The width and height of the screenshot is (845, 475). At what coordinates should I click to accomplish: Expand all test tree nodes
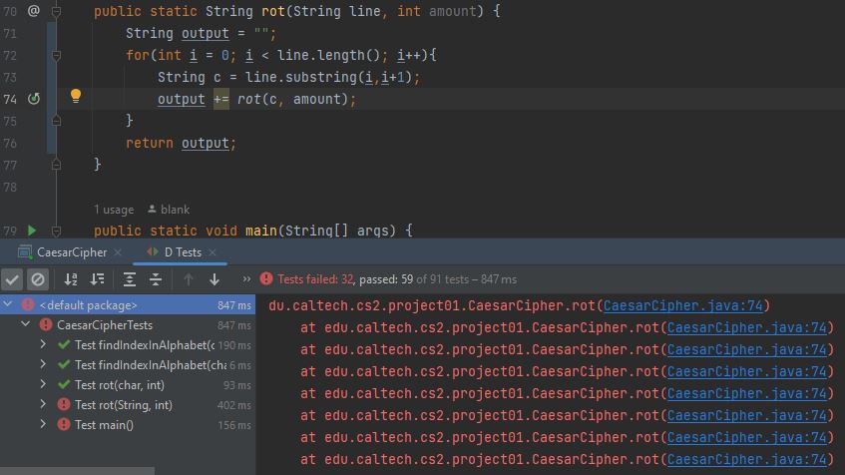click(130, 279)
